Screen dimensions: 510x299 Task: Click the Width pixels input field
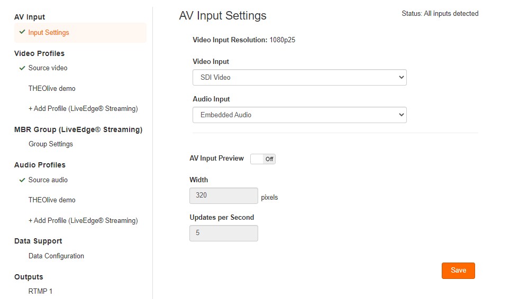[224, 195]
